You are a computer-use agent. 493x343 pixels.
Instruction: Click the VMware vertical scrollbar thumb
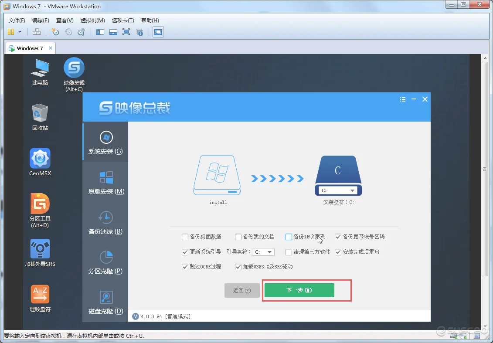[x=485, y=169]
